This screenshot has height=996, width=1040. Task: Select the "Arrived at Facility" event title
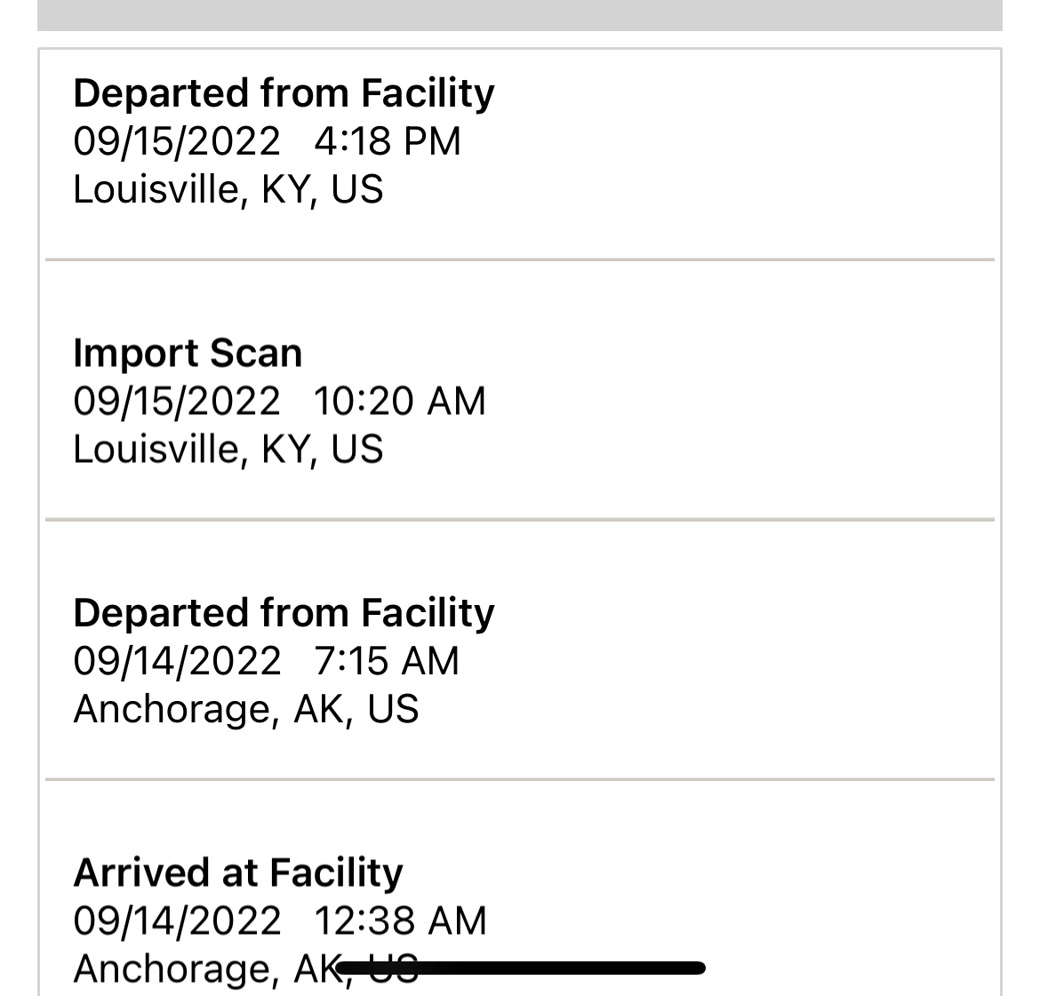pos(238,872)
